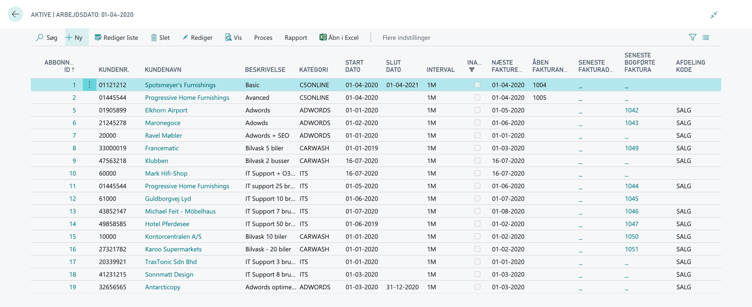Toggle inactive checkbox for Maronegoce
This screenshot has width=752, height=307.
click(477, 123)
